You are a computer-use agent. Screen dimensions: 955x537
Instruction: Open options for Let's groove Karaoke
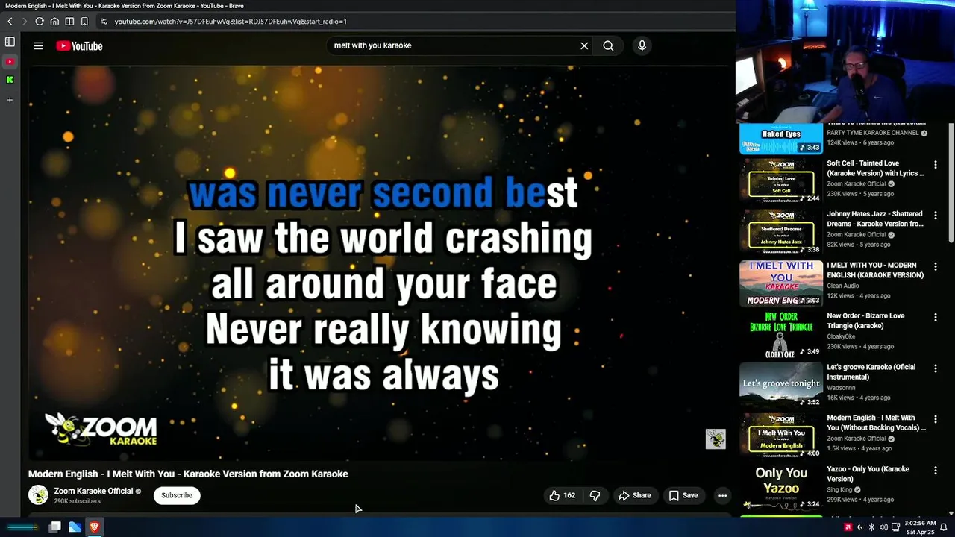click(x=935, y=368)
